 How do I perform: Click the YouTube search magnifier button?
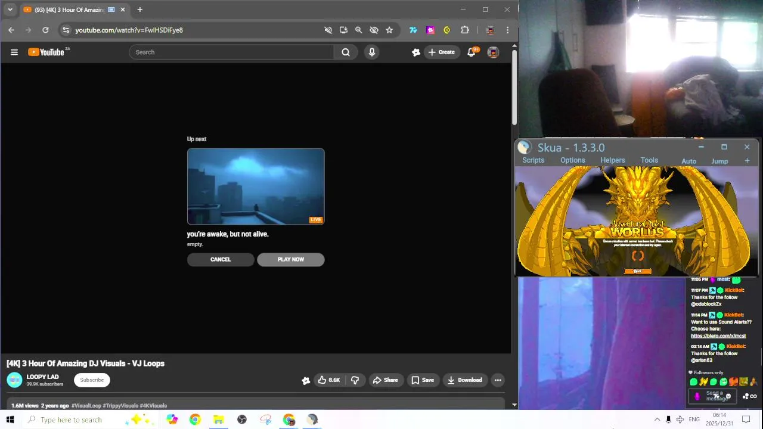click(346, 52)
